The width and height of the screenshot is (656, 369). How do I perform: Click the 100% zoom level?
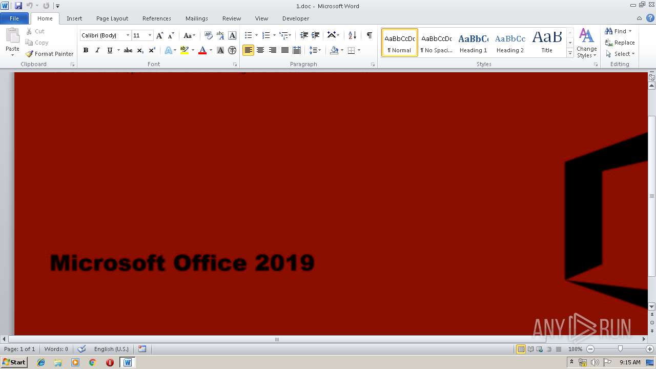(575, 349)
